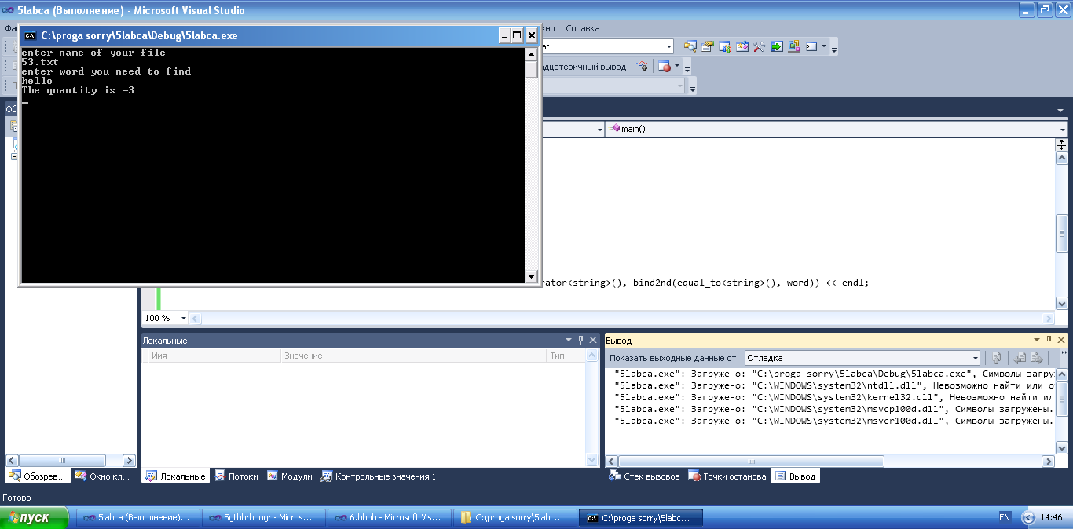Switch to 6.bbbb Microsoft Visual Studio taskbar button
The width and height of the screenshot is (1073, 529).
coord(389,518)
